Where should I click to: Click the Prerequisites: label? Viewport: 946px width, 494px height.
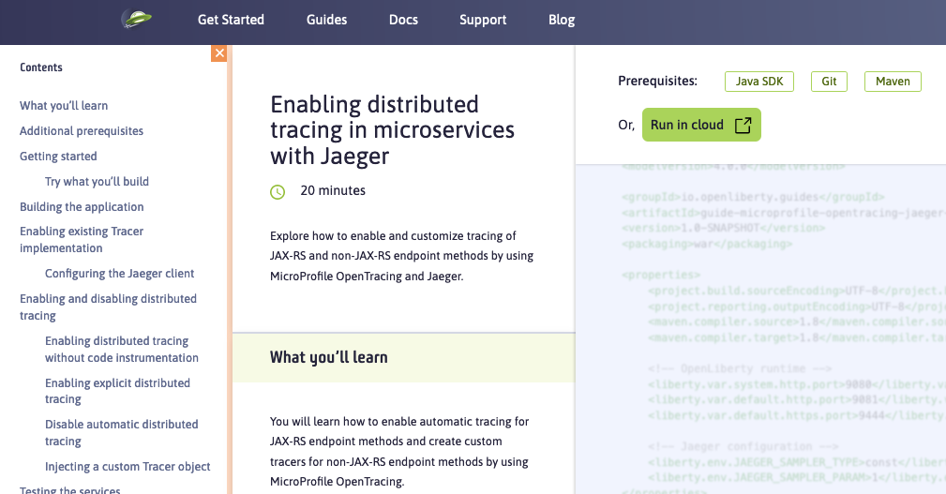pos(657,81)
